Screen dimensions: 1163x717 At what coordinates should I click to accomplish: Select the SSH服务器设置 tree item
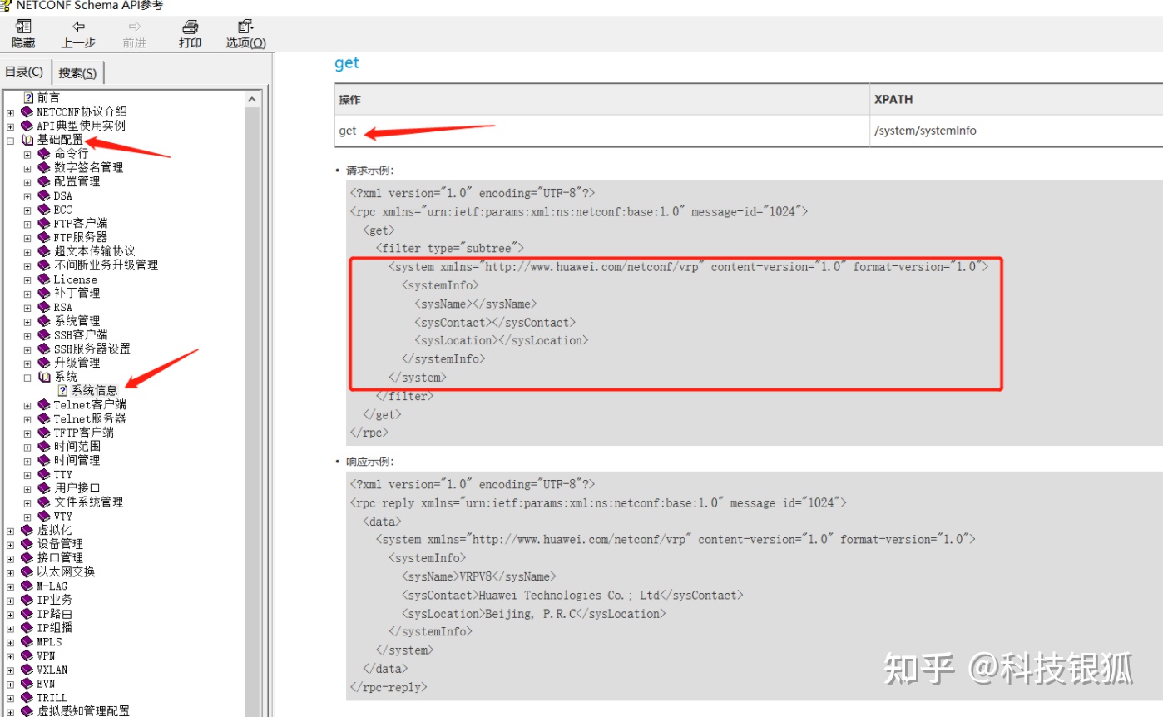(x=92, y=349)
